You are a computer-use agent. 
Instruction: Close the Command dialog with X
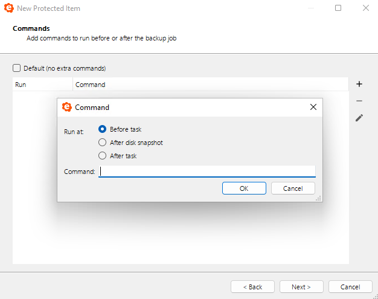[x=313, y=107]
